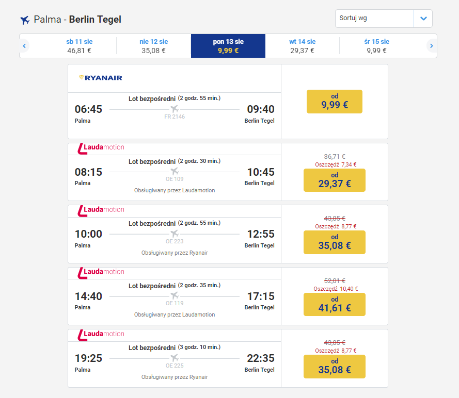Click the 10:00 Palma flight row
Screen dimensions: 459x398
pos(175,234)
